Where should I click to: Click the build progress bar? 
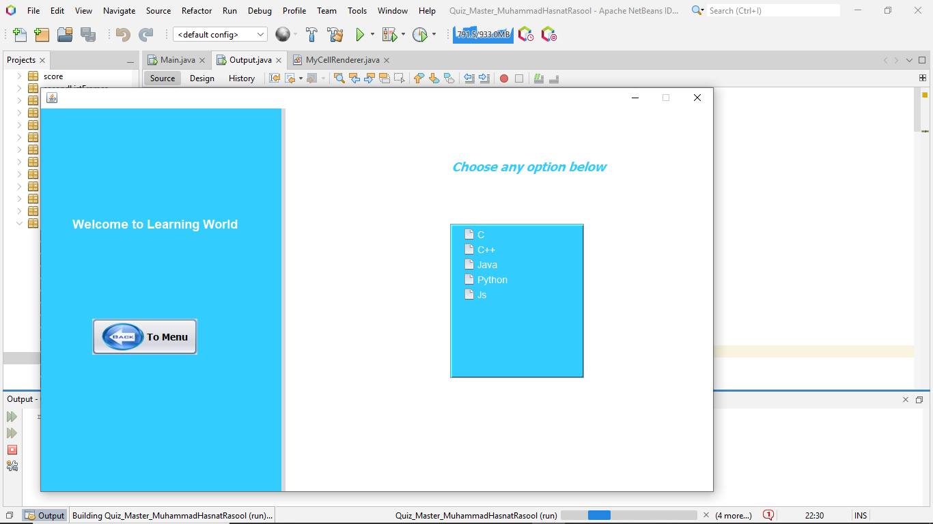(629, 515)
